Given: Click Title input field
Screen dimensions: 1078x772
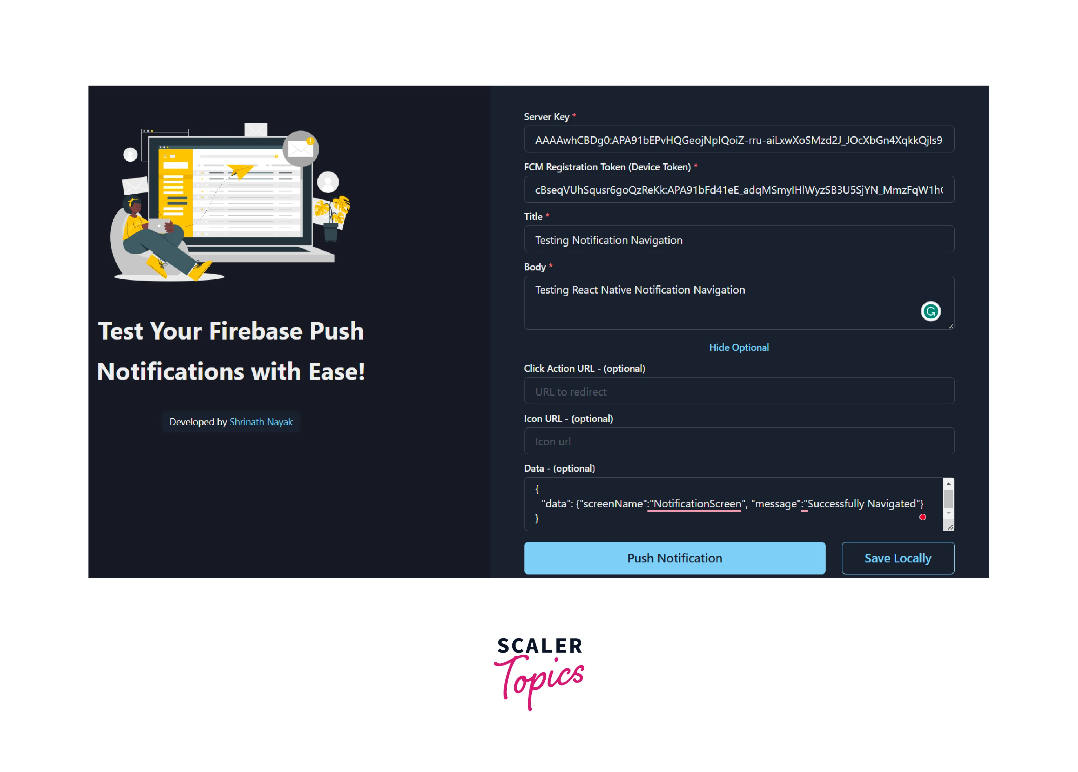Looking at the screenshot, I should click(739, 241).
